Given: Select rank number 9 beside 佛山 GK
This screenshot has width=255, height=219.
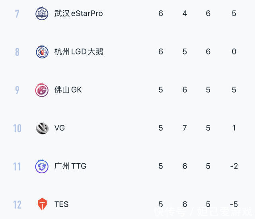Looking at the screenshot, I should point(17,90).
